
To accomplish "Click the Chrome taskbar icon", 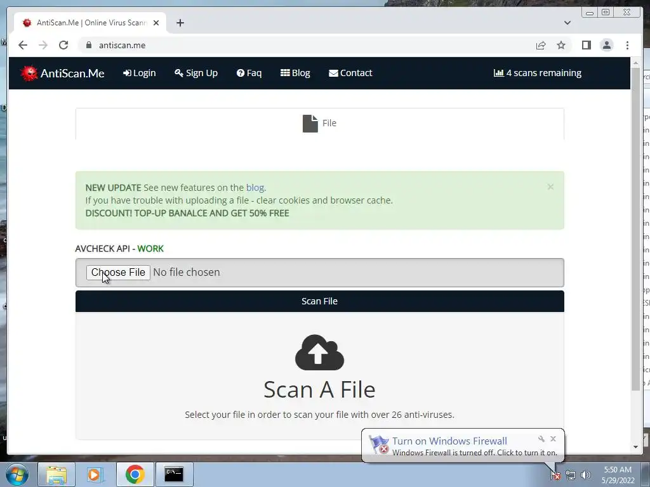I will [135, 474].
